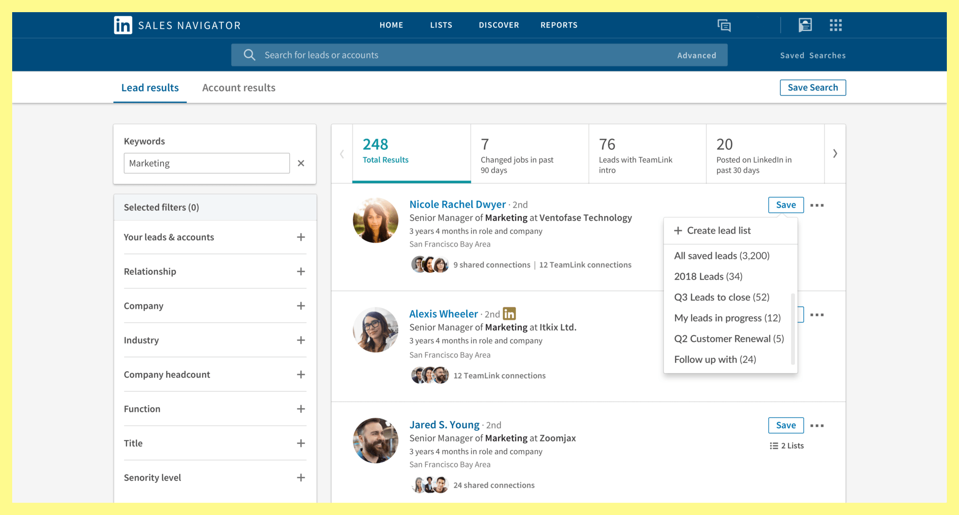Go to next stats with right chevron
Viewport: 959px width, 515px height.
pos(835,154)
